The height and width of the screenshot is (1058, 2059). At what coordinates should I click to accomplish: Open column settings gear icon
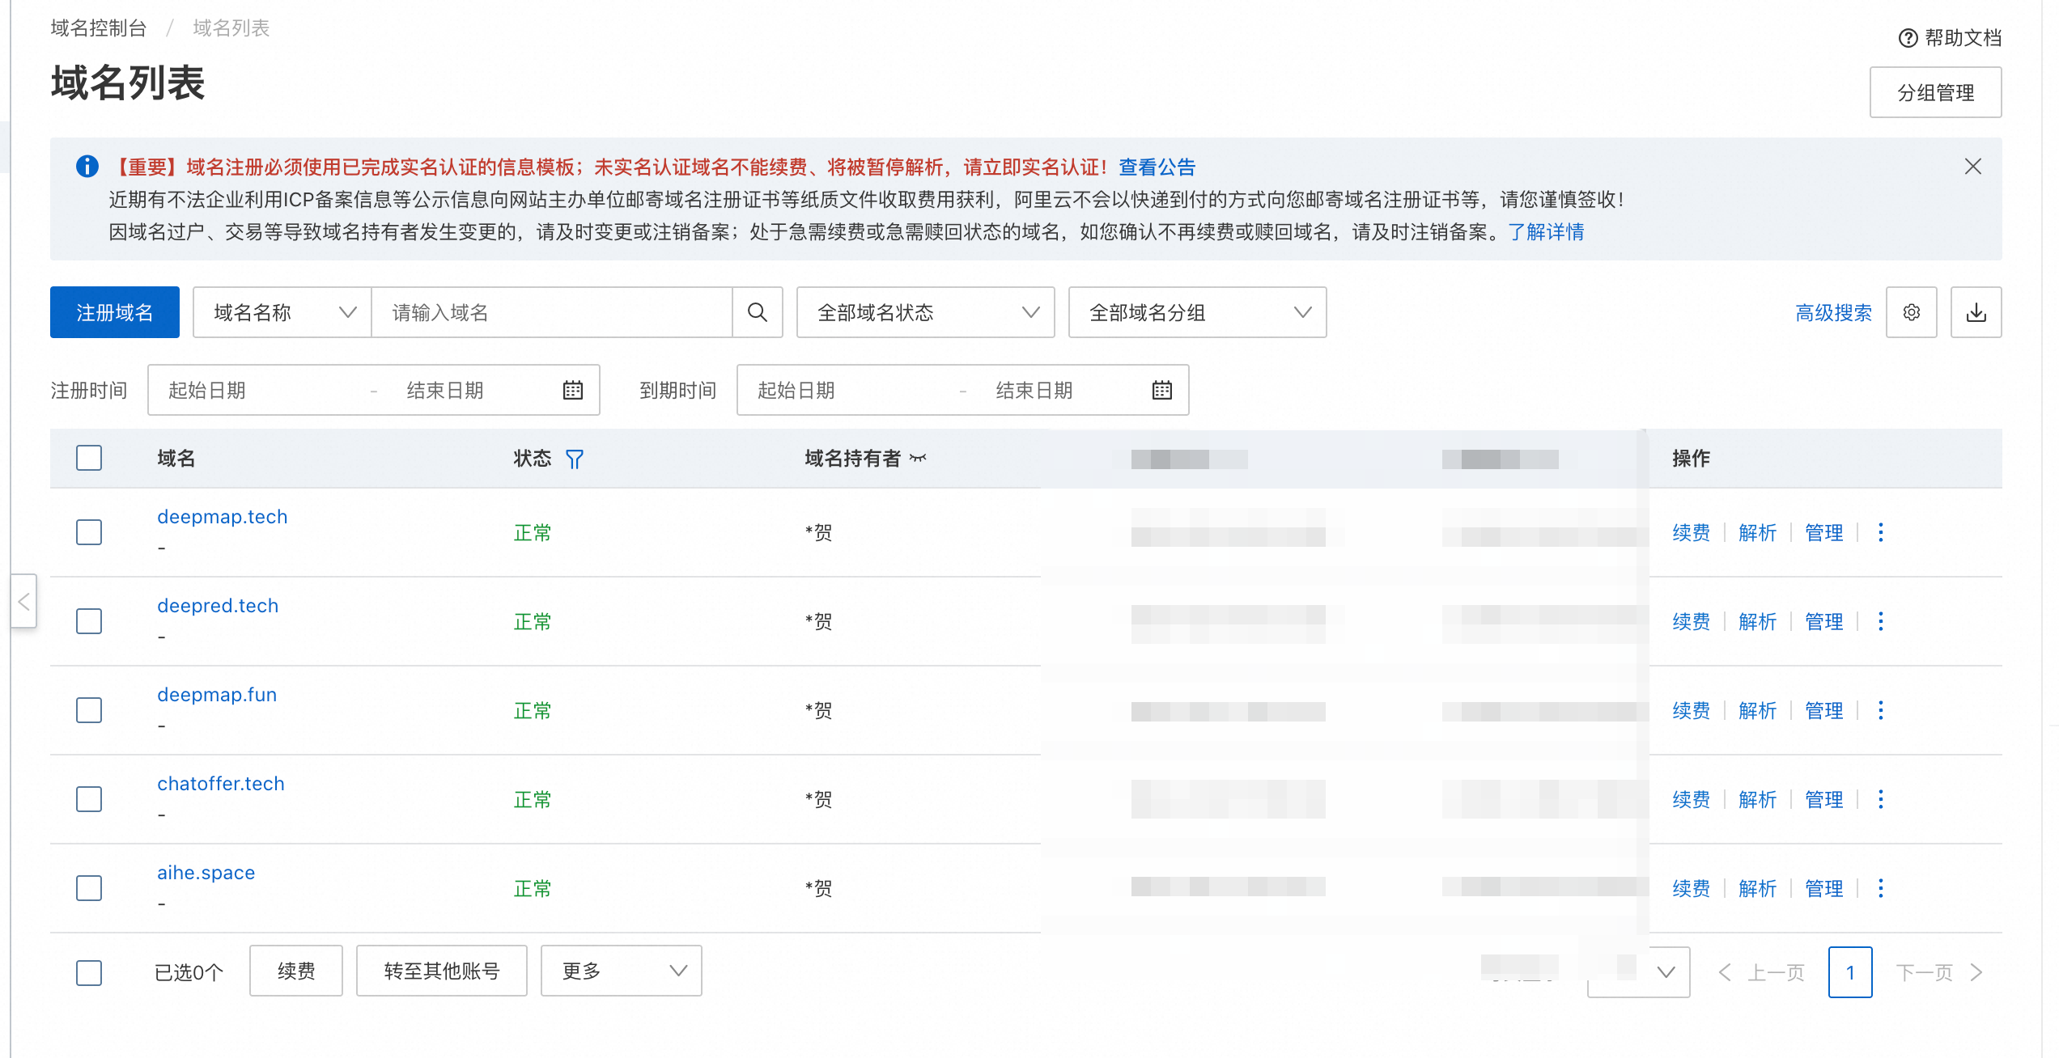[1912, 312]
